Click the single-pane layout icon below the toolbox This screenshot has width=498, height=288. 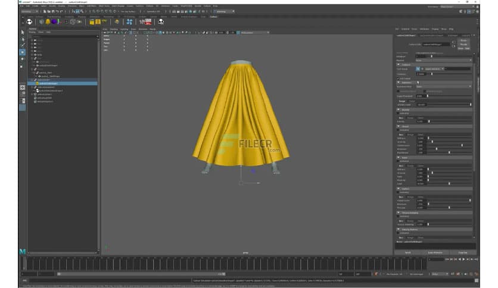point(22,87)
